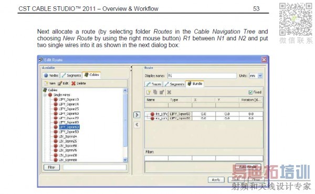Click the delete X icon in Bundle toolbar

click(169, 92)
